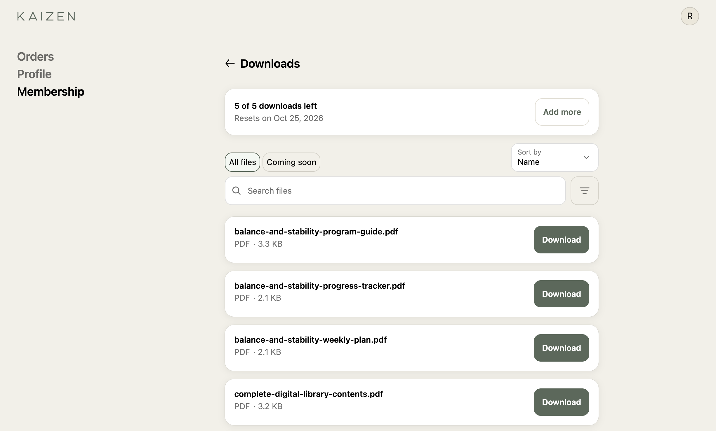The image size is (716, 431).
Task: Click the 'PDF · 3.3 KB' size label
Action: coord(258,244)
